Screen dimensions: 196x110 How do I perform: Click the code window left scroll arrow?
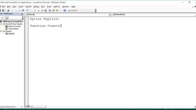click(x=31, y=107)
